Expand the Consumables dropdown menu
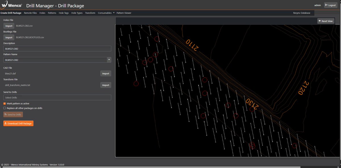341x168 pixels. [x=106, y=13]
